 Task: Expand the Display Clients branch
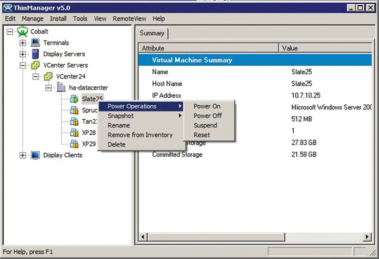tap(23, 155)
